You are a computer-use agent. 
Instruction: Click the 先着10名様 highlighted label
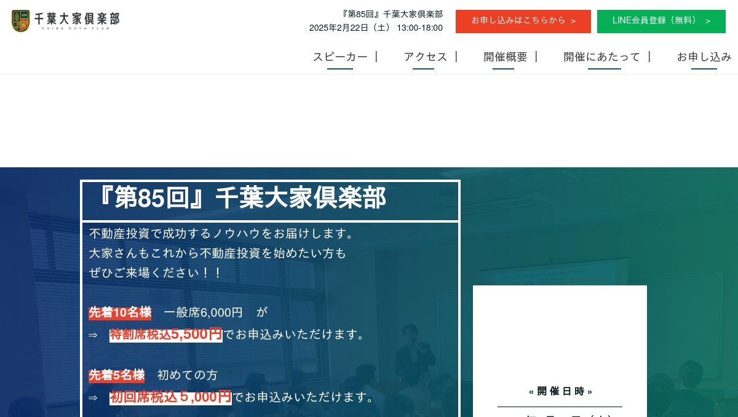[120, 312]
